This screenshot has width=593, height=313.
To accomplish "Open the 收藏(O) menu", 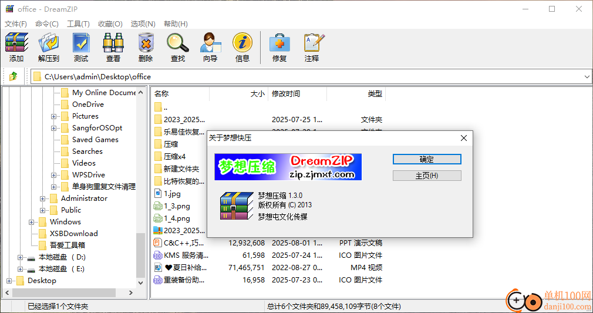I will 110,24.
